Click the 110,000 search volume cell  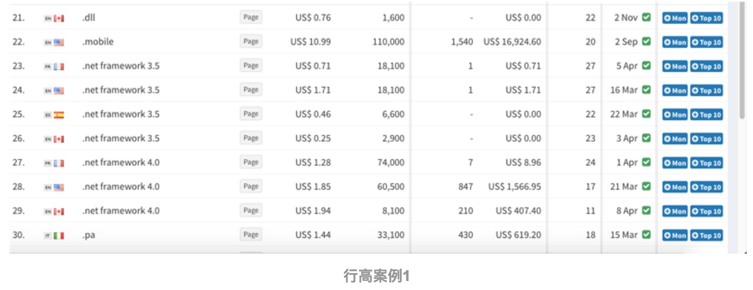389,42
